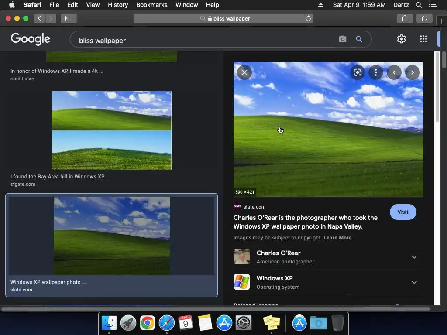Open the Safari share button
This screenshot has height=335, width=447.
(x=405, y=18)
